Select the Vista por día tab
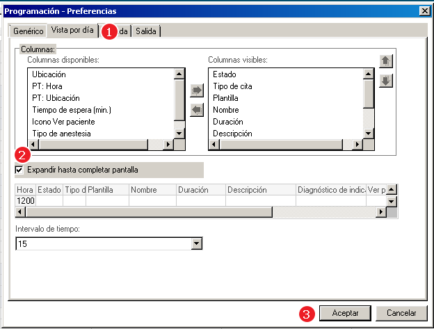This screenshot has height=329, width=434. 73,31
